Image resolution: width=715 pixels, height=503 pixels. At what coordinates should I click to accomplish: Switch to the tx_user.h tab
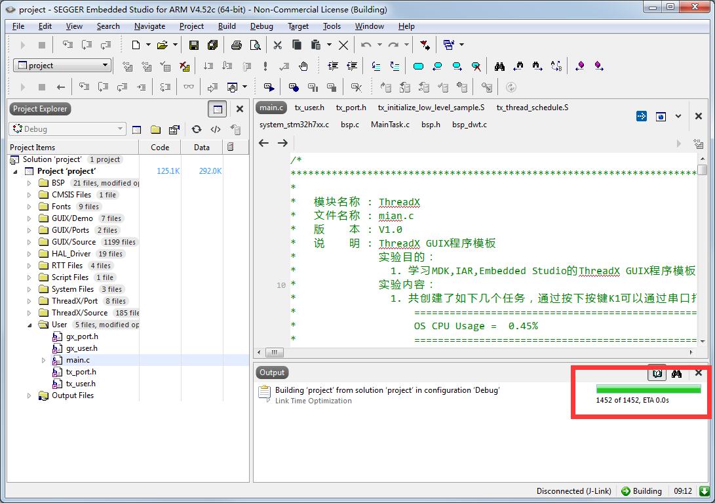(x=309, y=108)
